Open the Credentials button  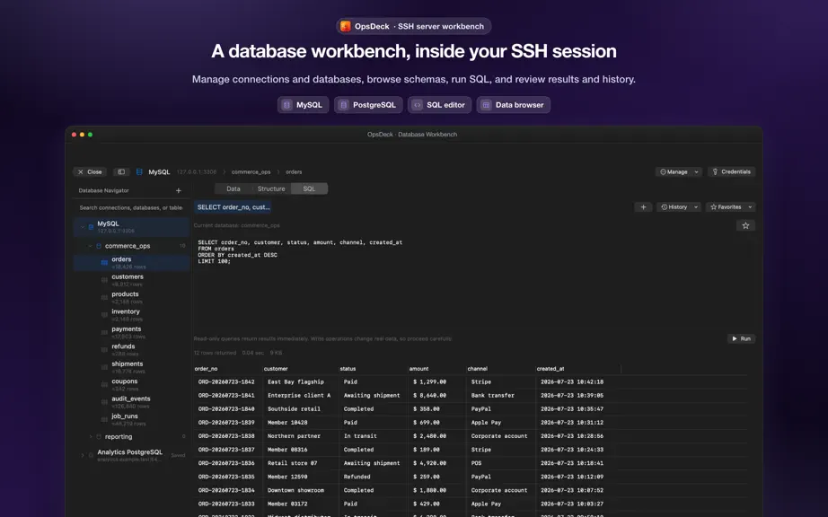[731, 172]
